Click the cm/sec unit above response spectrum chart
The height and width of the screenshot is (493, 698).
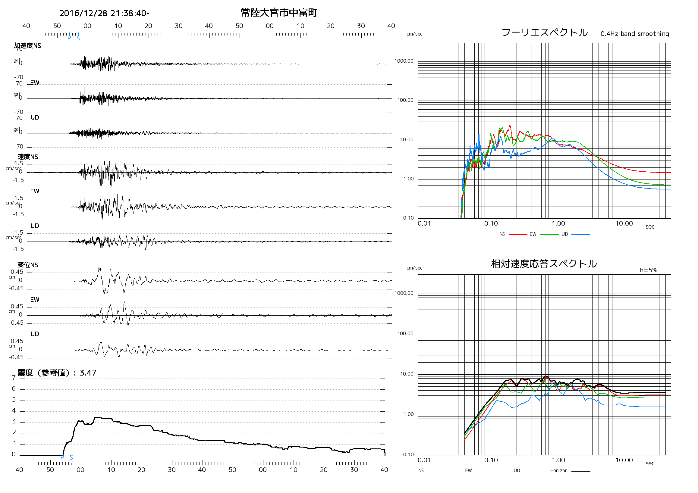(x=414, y=268)
